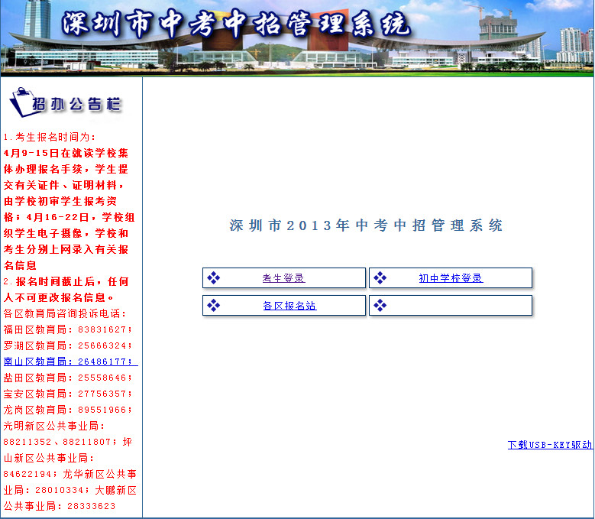Click the text 各区教育局咨询投诉电话:

[x=65, y=313]
